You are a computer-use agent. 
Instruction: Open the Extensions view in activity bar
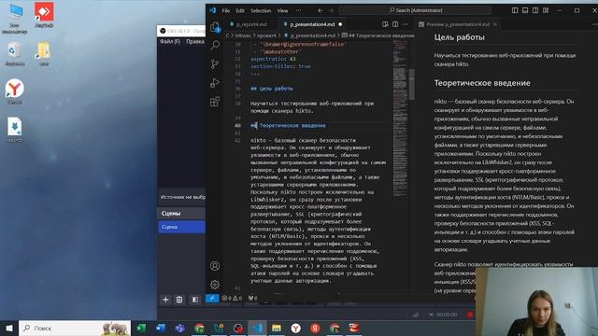coord(215,102)
